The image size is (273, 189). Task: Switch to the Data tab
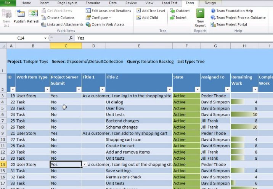click(113, 3)
